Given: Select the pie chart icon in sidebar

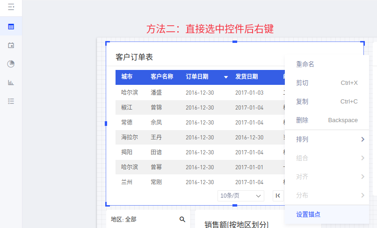Looking at the screenshot, I should pyautogui.click(x=11, y=64).
